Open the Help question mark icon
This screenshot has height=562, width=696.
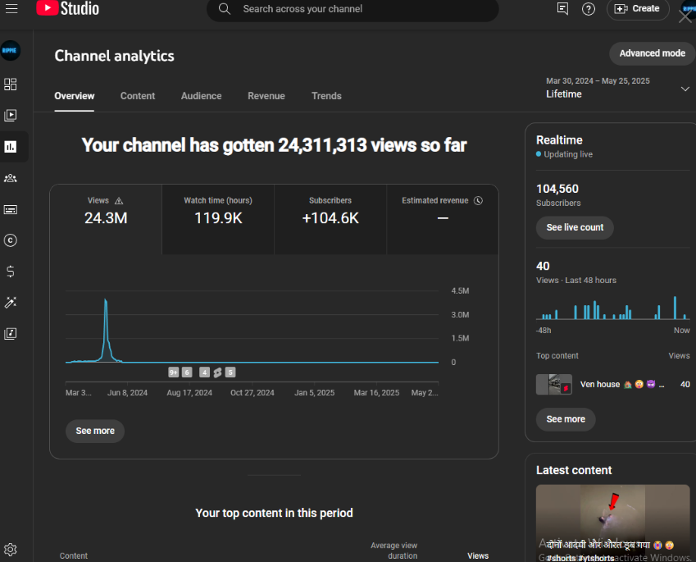click(589, 9)
